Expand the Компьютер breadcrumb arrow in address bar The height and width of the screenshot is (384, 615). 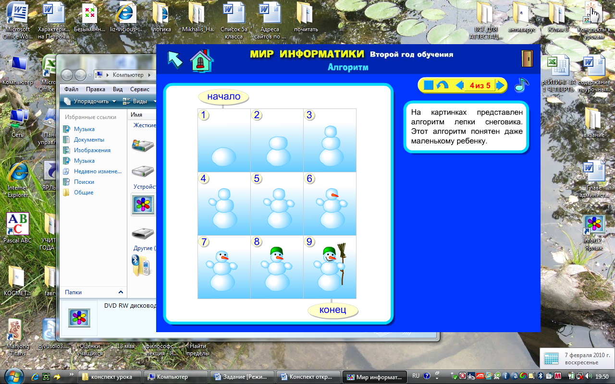coord(148,75)
